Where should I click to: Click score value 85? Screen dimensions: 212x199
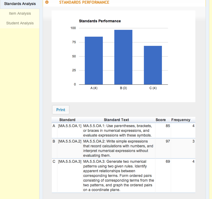pos(168,126)
